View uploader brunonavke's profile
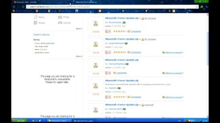 coord(115,23)
